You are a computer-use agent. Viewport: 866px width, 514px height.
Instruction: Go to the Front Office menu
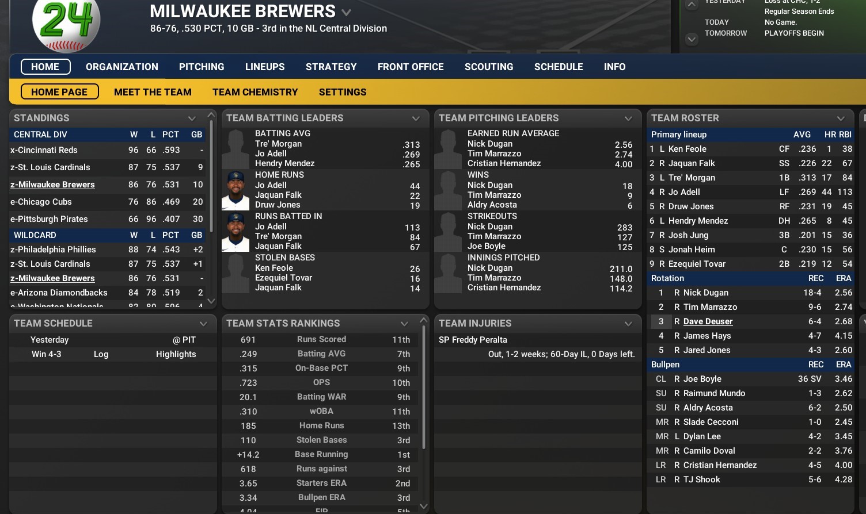(411, 67)
